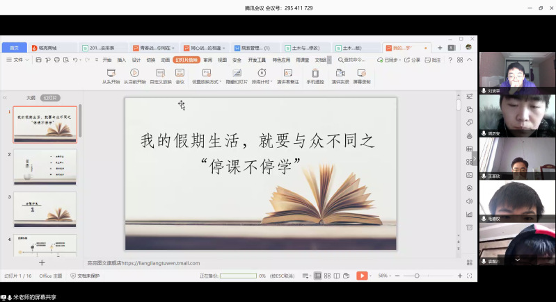The height and width of the screenshot is (302, 556).
Task: Switch panel to 幻灯片 thumbnail view
Action: [49, 98]
